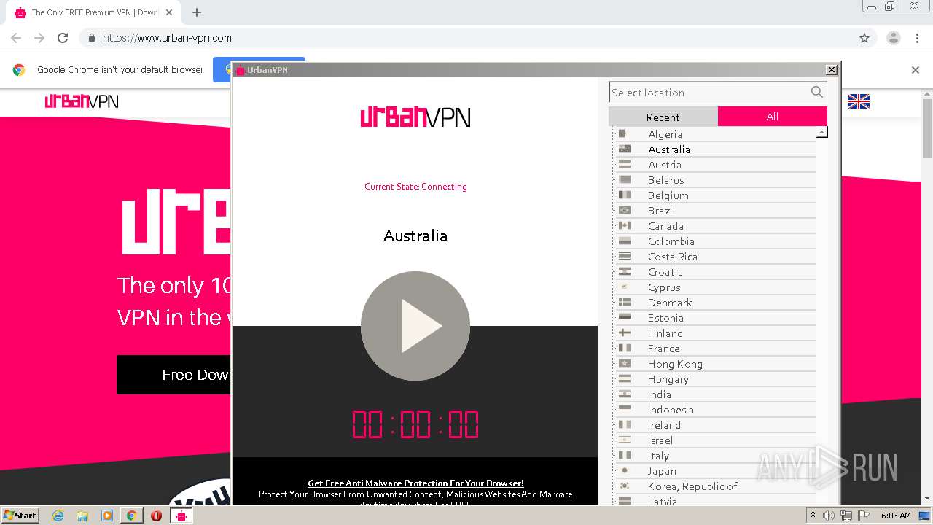This screenshot has height=525, width=933.
Task: Launch Internet Explorer from the taskbar
Action: point(58,516)
